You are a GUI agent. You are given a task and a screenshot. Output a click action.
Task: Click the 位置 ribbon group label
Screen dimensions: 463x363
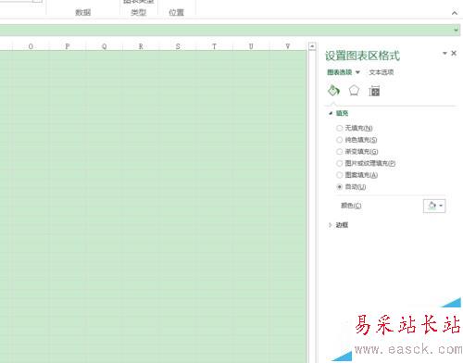[176, 12]
